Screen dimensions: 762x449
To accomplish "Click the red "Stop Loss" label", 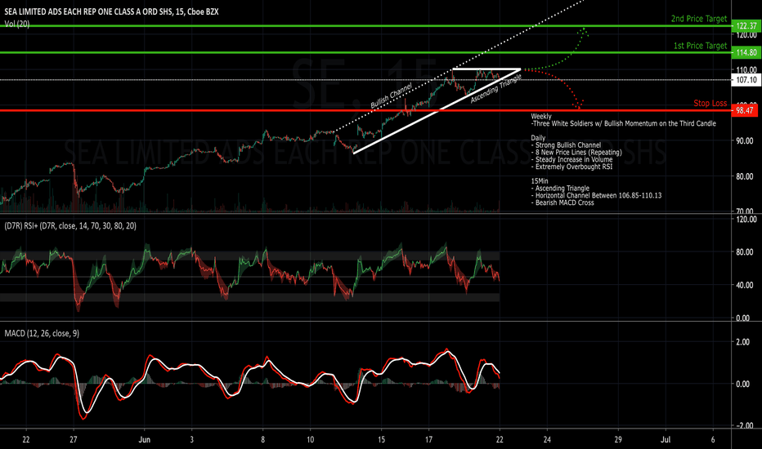I will 710,104.
